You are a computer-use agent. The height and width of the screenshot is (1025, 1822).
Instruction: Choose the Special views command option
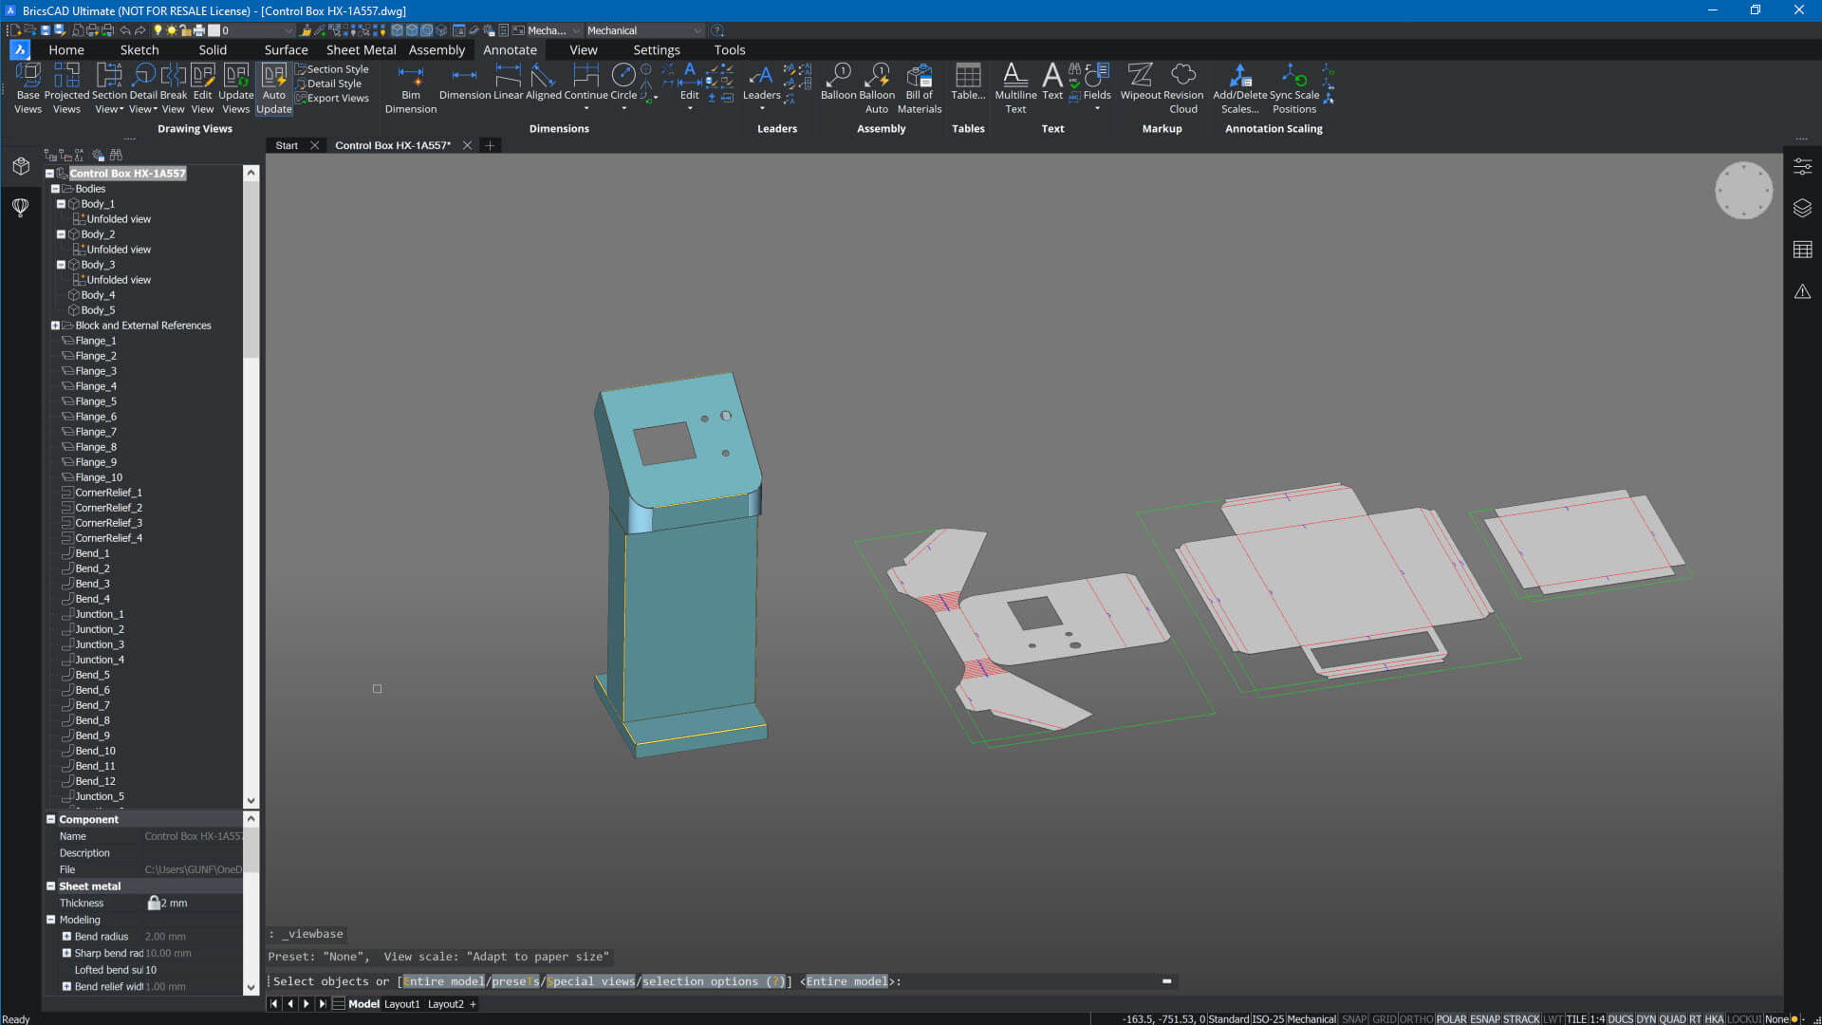pyautogui.click(x=590, y=981)
